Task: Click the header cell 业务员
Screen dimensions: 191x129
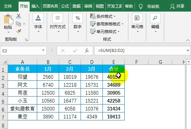Action: [23, 69]
